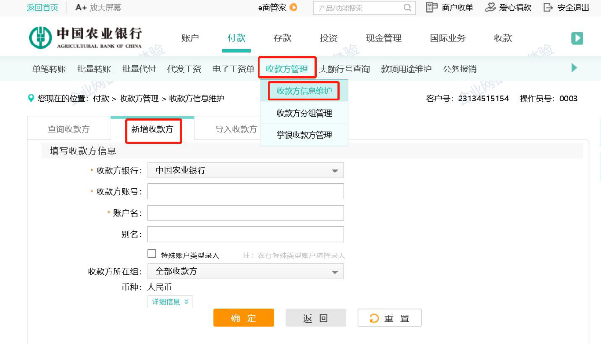Tick the 特殊账户类型录入 checkbox
Image resolution: width=601 pixels, height=344 pixels.
click(151, 254)
